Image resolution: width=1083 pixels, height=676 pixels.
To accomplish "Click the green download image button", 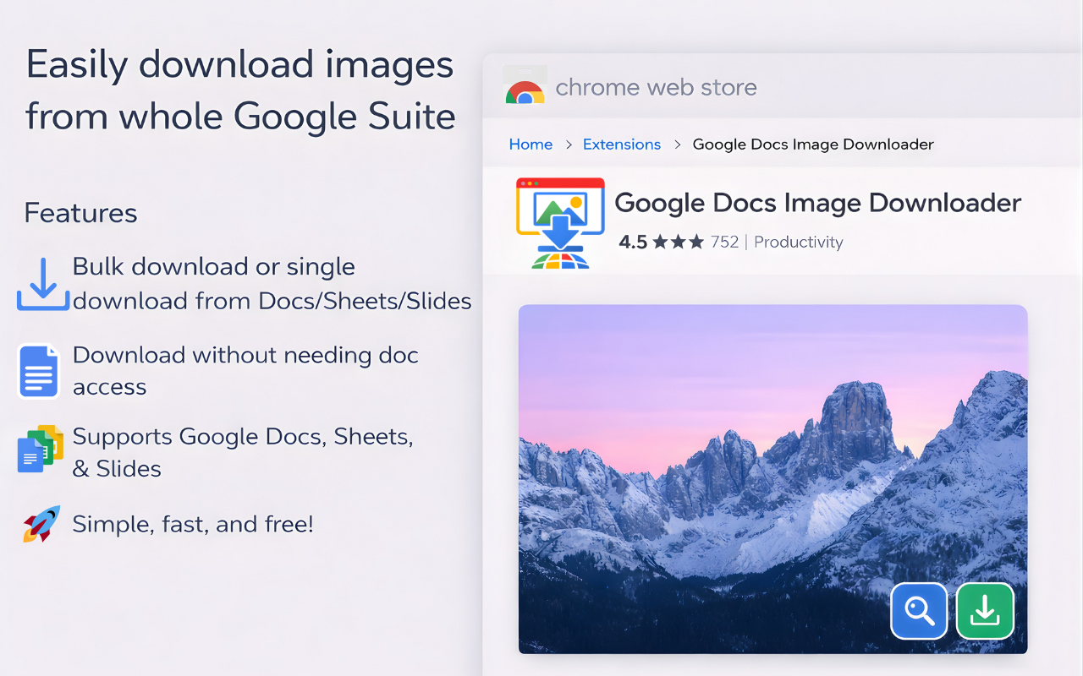I will click(x=985, y=610).
